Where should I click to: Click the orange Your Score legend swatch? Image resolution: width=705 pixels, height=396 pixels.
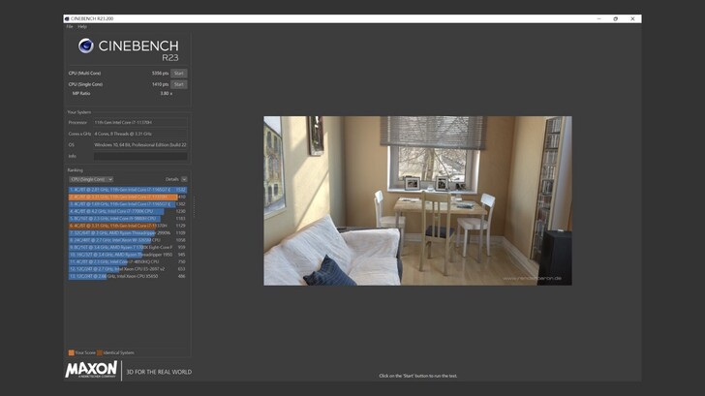[x=71, y=352]
